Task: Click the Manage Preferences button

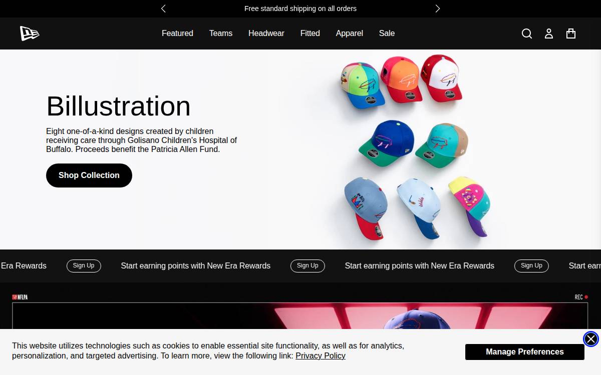Action: 525,352
